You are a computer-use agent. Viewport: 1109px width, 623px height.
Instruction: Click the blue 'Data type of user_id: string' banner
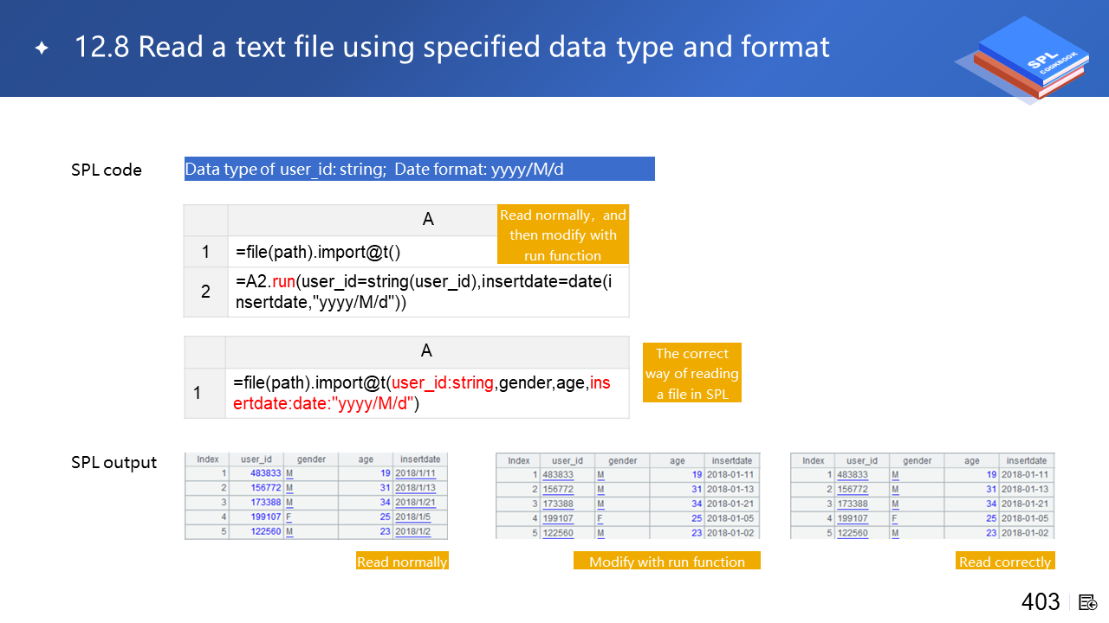coord(419,169)
